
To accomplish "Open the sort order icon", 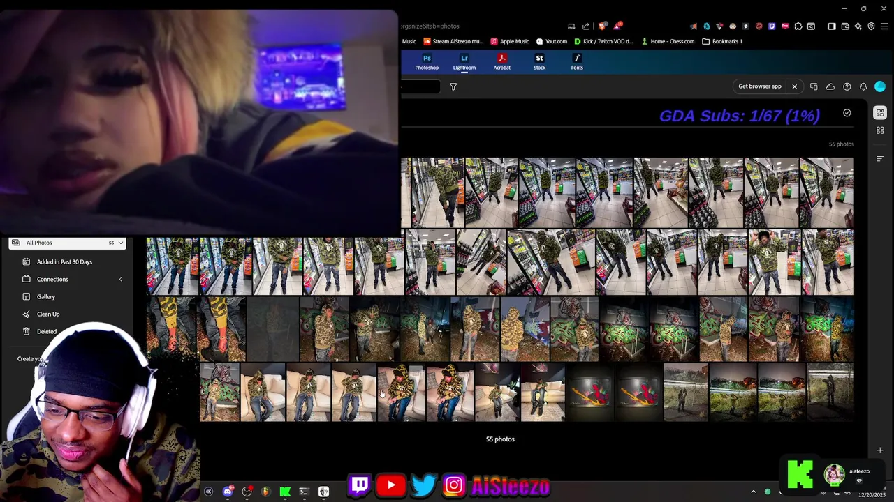I will 880,158.
